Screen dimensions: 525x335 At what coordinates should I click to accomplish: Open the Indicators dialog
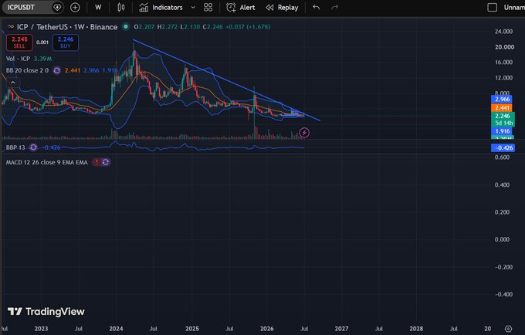pyautogui.click(x=161, y=8)
